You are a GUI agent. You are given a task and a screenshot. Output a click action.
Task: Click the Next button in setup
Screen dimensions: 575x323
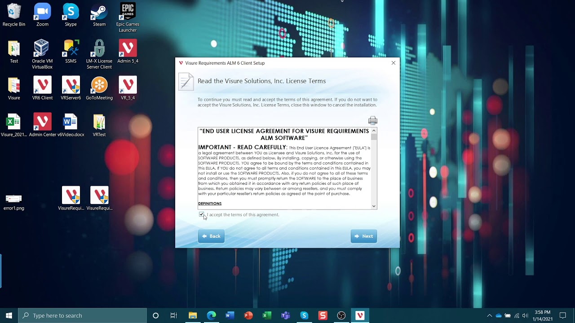click(363, 236)
